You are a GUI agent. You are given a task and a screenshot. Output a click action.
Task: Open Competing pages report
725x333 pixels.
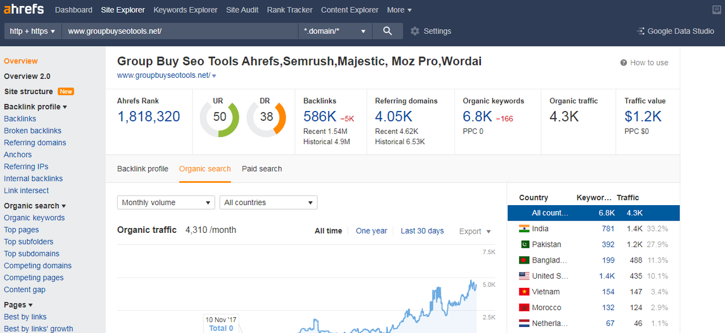[34, 278]
